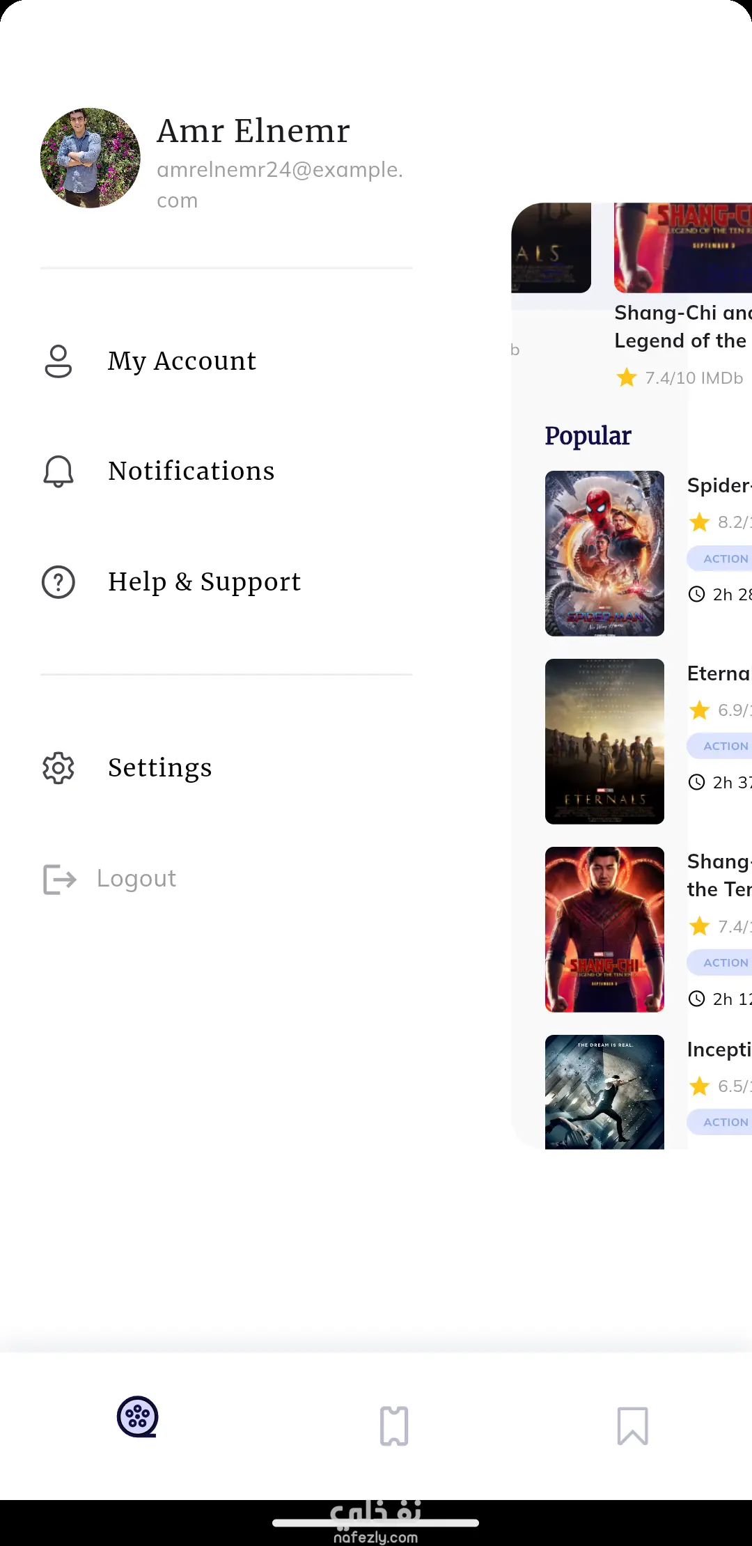Select the Shang-Chi poster in Popular list
The image size is (752, 1546).
[x=604, y=930]
